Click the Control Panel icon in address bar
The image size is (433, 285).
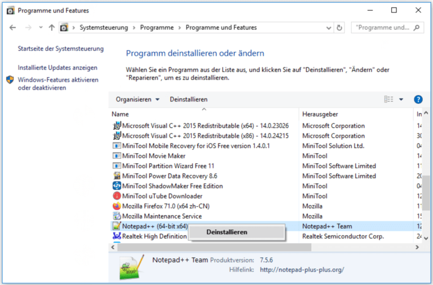(x=64, y=28)
